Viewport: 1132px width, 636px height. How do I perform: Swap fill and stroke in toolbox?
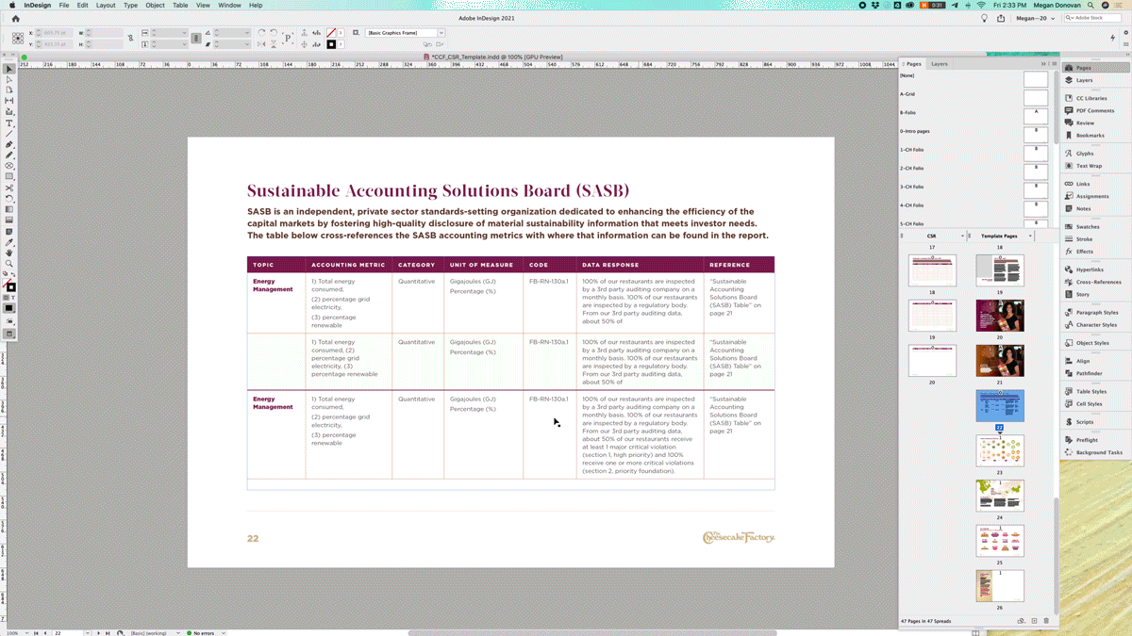13,273
